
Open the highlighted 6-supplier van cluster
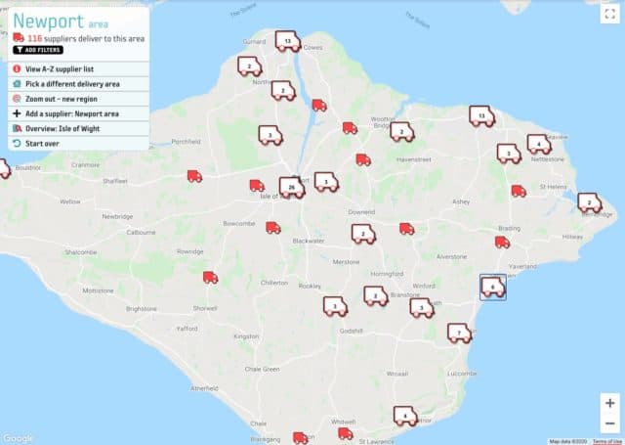click(493, 287)
